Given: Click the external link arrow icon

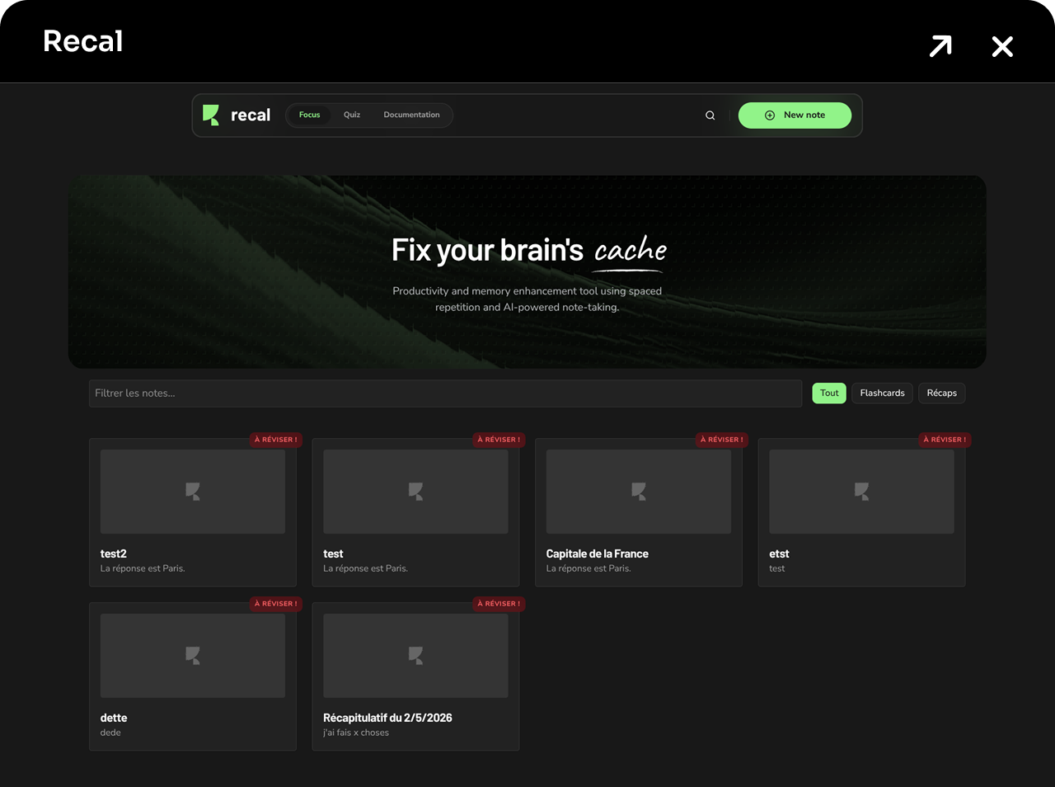Looking at the screenshot, I should coord(940,46).
